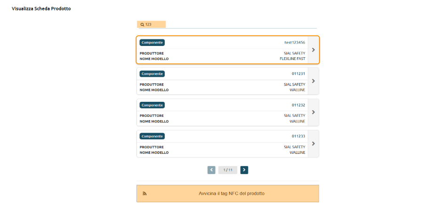This screenshot has width=424, height=213.
Task: Open the test123456 card chevron arrow
Action: (x=313, y=50)
